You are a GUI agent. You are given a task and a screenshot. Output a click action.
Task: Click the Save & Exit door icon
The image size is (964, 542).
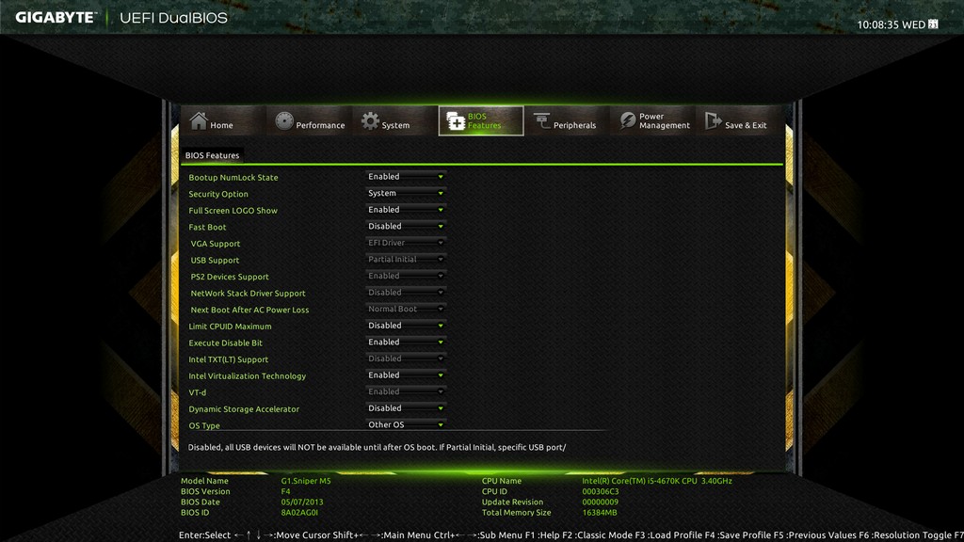pos(714,120)
